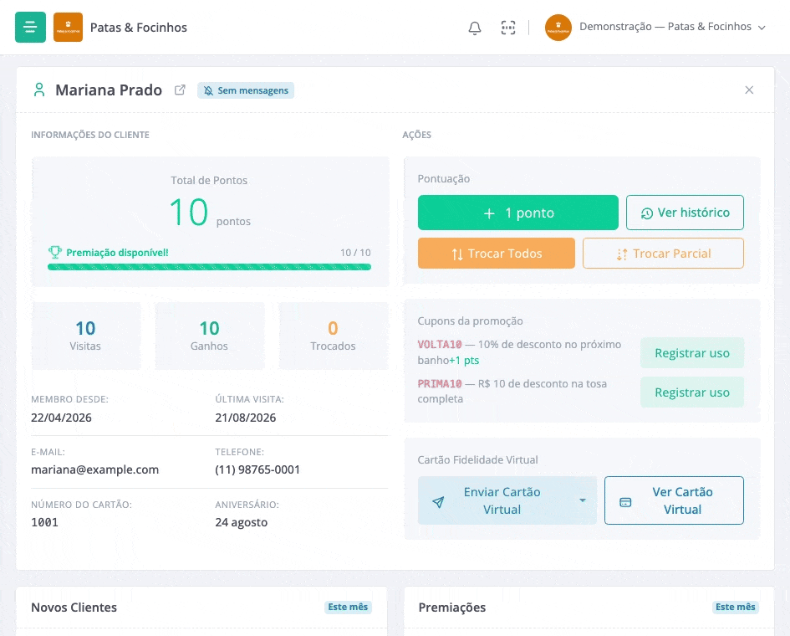Click the Patas & Focinhos title text

click(x=139, y=28)
